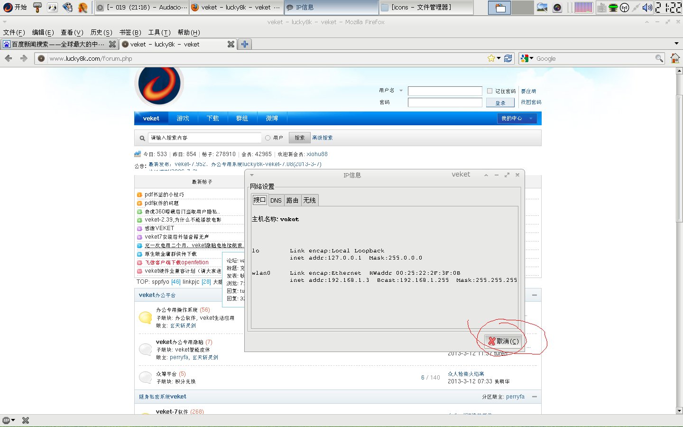
Task: Open the 开始 start menu
Action: click(x=15, y=7)
